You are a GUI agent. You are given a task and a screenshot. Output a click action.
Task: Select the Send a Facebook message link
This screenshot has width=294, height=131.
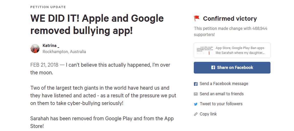(224, 84)
